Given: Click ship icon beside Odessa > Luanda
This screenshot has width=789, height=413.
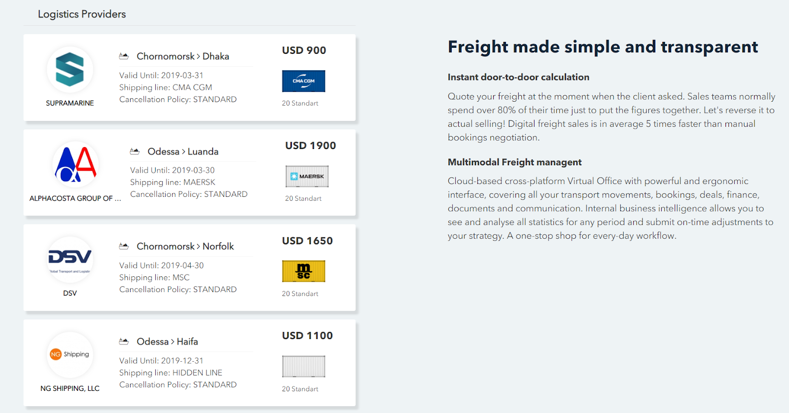Looking at the screenshot, I should pos(135,151).
